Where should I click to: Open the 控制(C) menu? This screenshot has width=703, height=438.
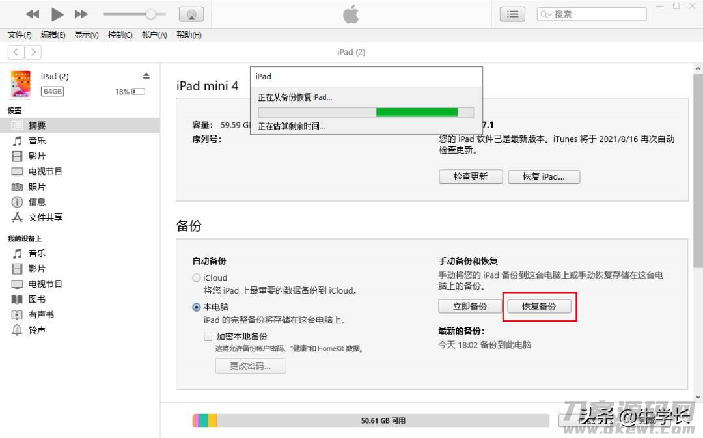click(x=120, y=35)
